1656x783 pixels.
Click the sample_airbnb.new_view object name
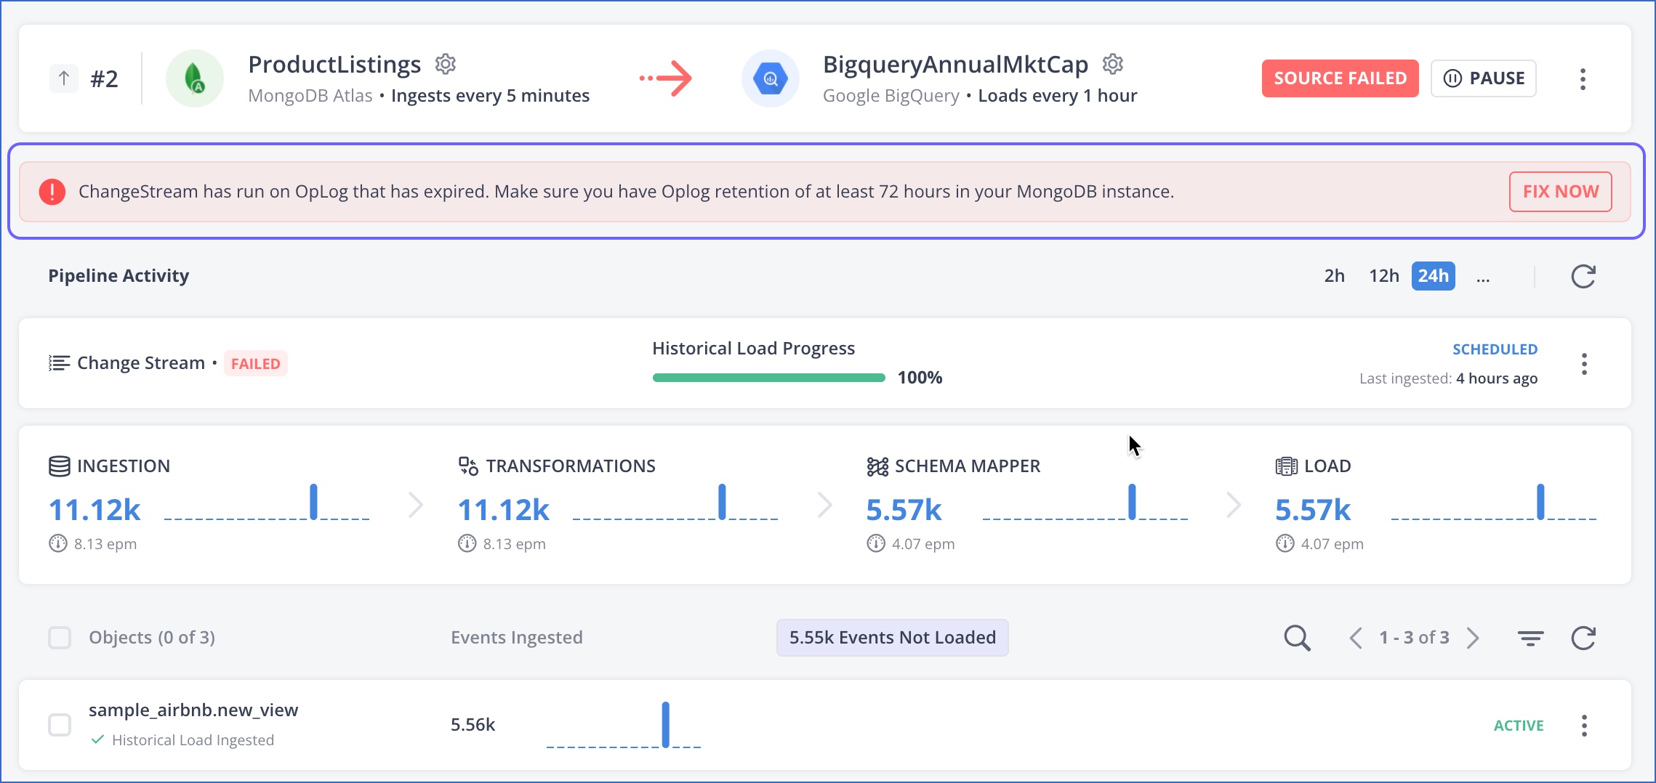193,710
